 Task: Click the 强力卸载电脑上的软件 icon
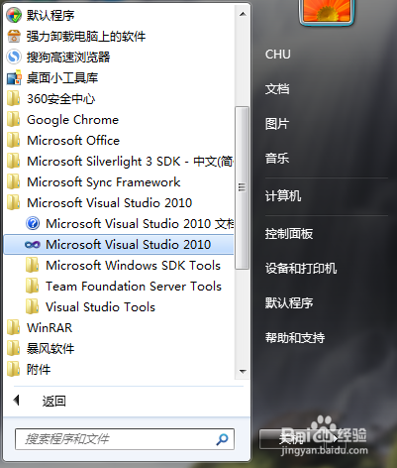(14, 36)
